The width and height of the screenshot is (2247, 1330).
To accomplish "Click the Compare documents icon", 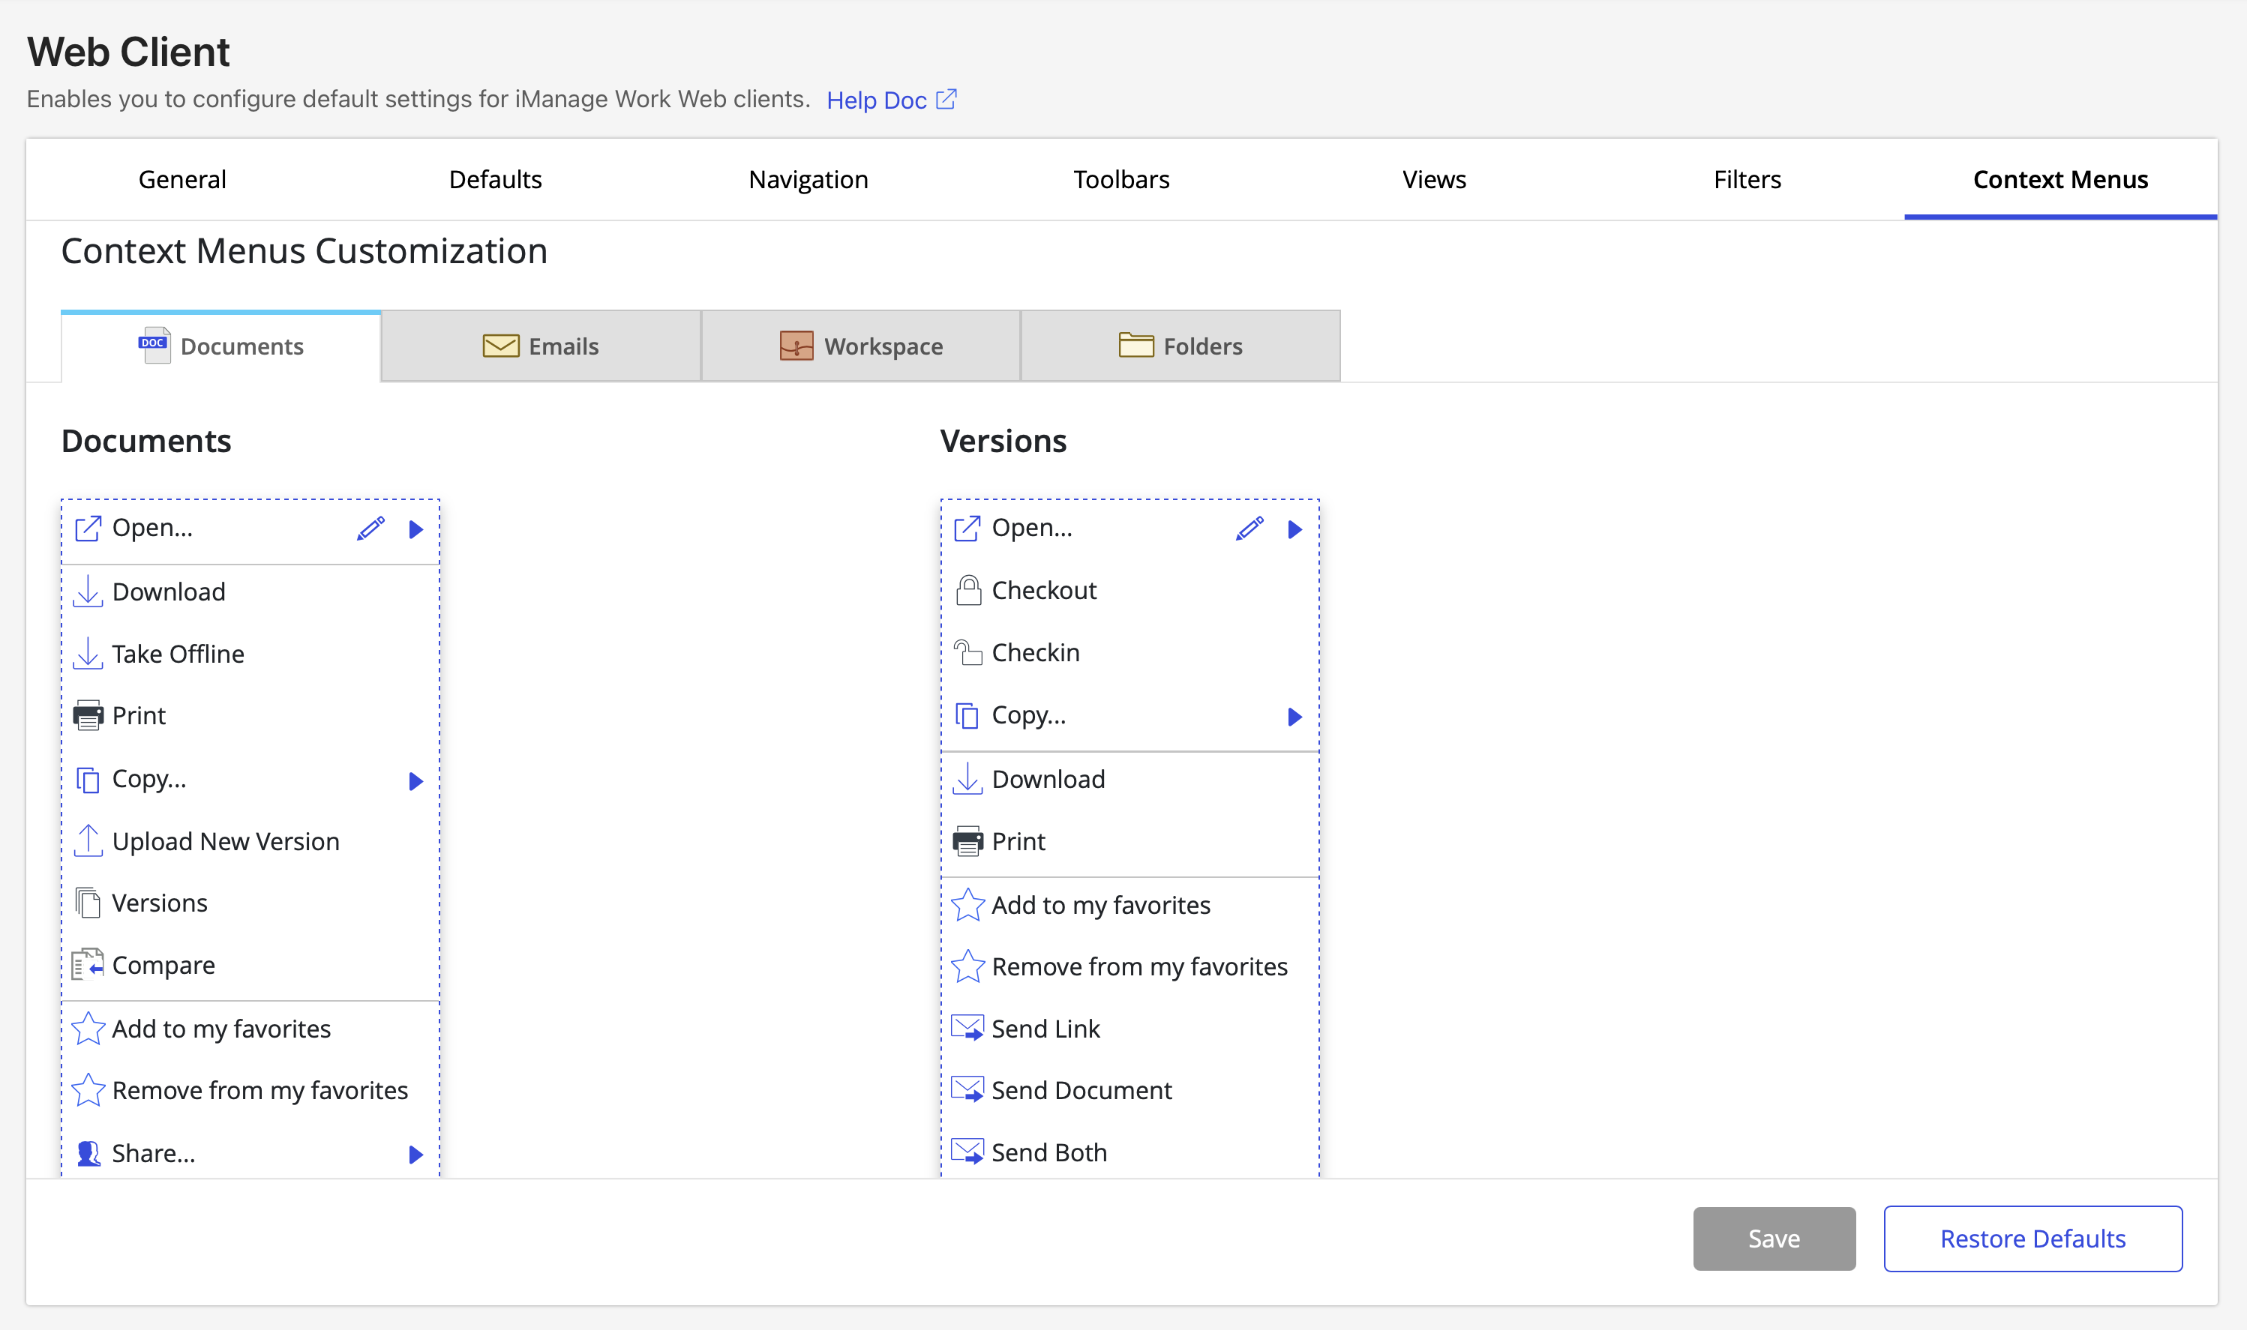I will pos(87,965).
